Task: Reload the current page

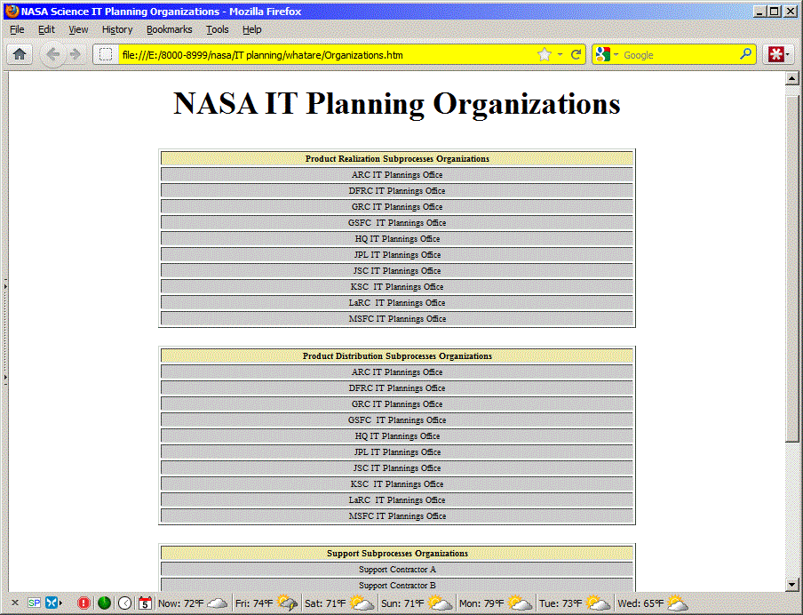Action: click(576, 54)
